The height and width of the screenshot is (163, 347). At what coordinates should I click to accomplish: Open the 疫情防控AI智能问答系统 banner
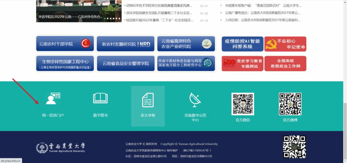click(242, 44)
